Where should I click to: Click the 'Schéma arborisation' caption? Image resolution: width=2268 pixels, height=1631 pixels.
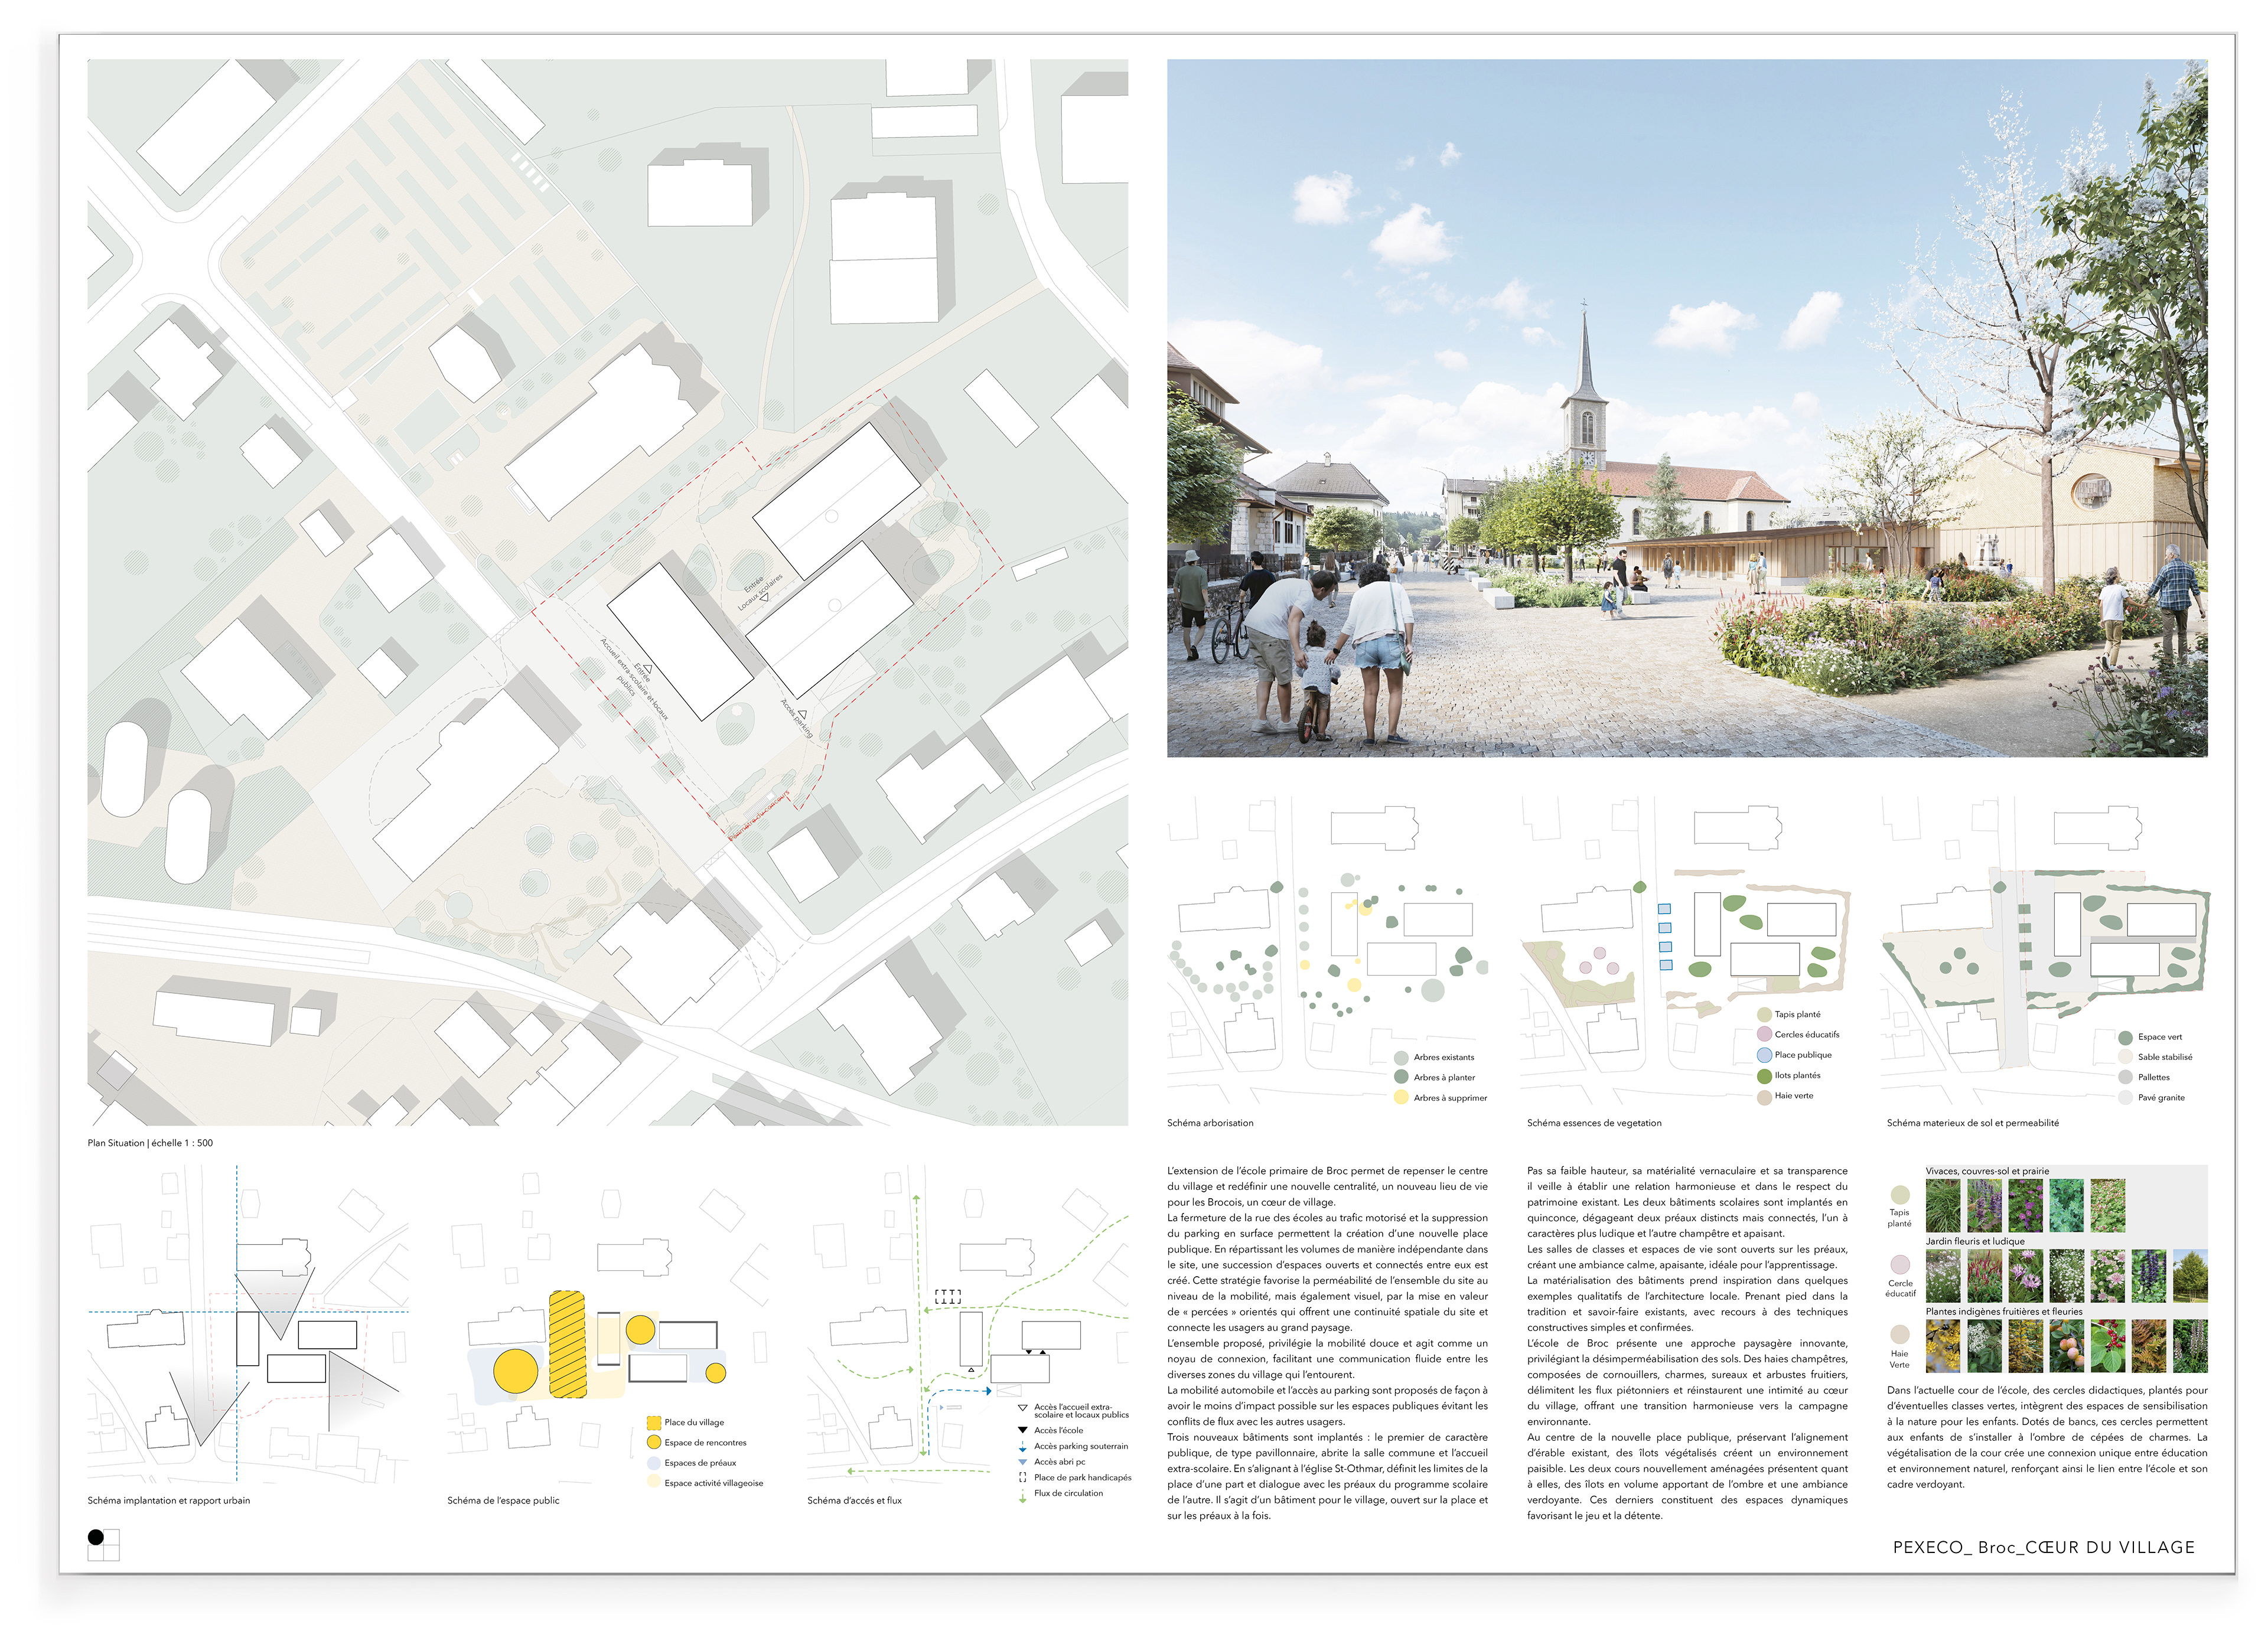(x=1210, y=1123)
